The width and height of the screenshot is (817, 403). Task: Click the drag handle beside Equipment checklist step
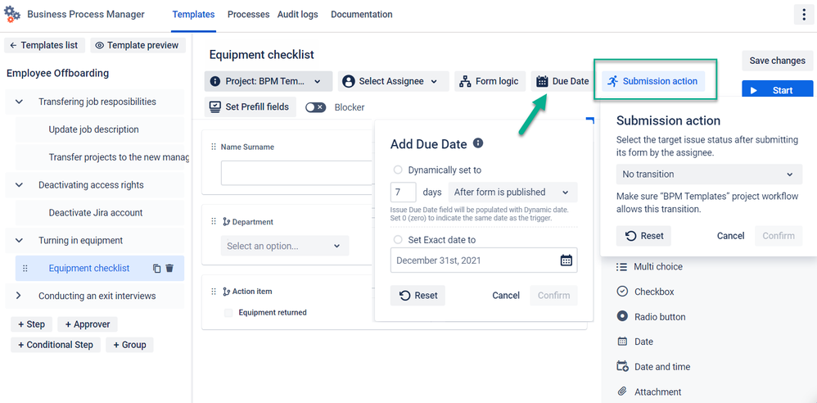25,269
